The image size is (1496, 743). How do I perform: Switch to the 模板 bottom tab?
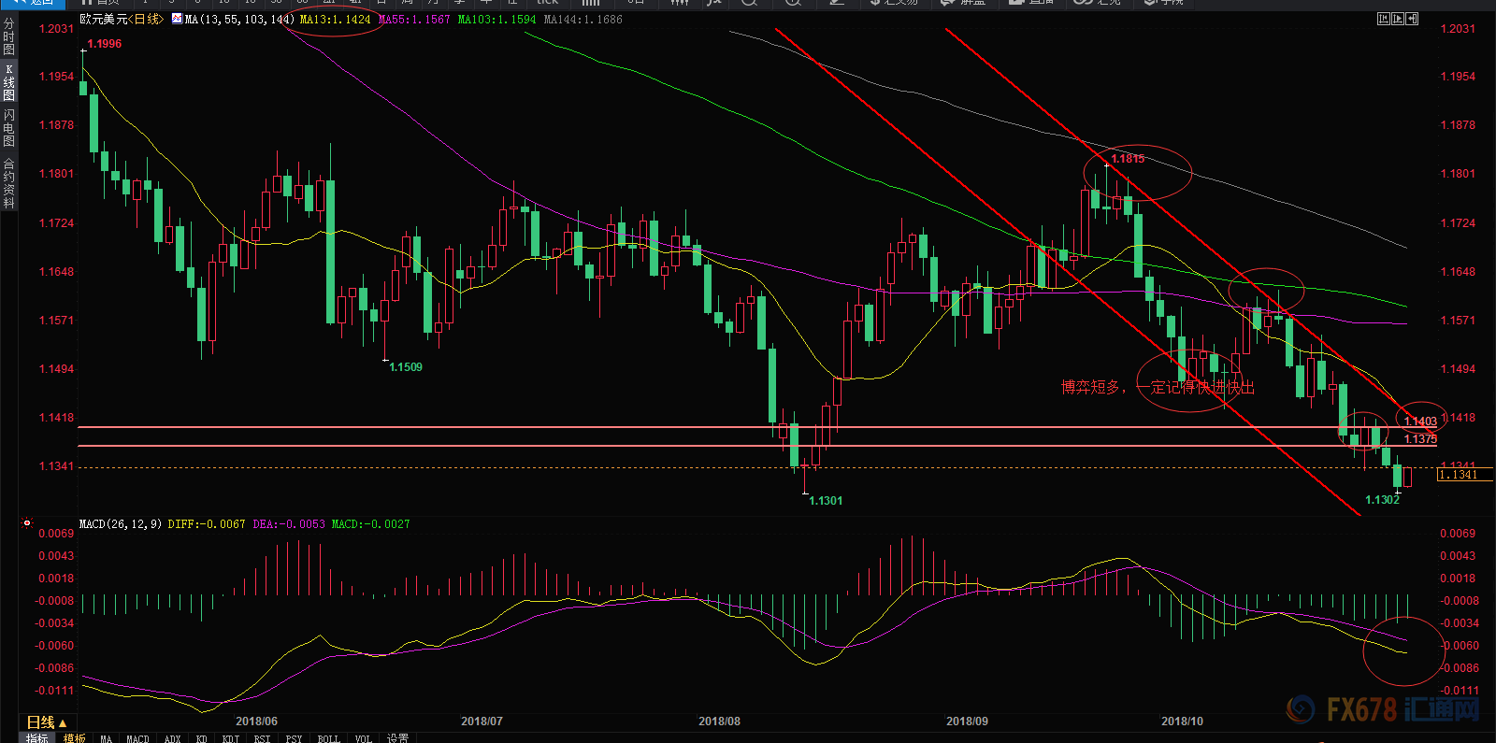pyautogui.click(x=74, y=738)
